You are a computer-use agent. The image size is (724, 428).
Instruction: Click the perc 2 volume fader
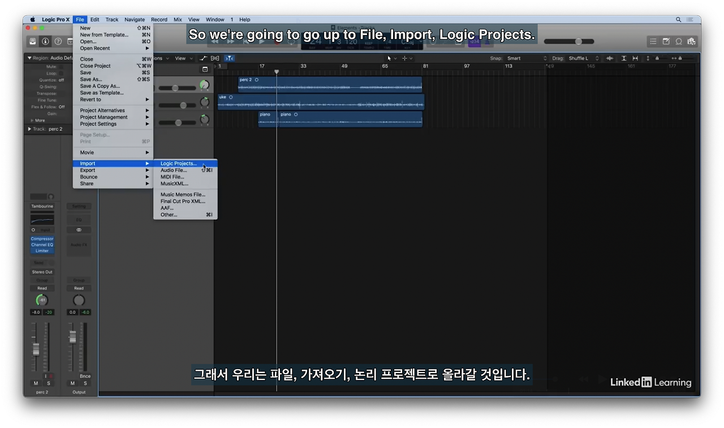click(36, 348)
